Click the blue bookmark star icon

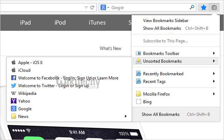click(204, 7)
